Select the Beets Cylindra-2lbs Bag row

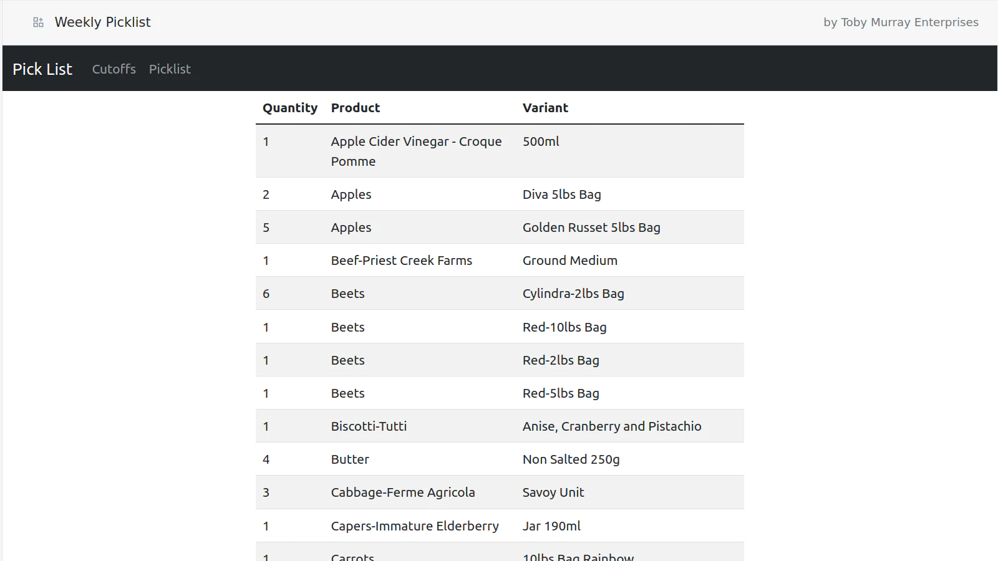click(499, 293)
